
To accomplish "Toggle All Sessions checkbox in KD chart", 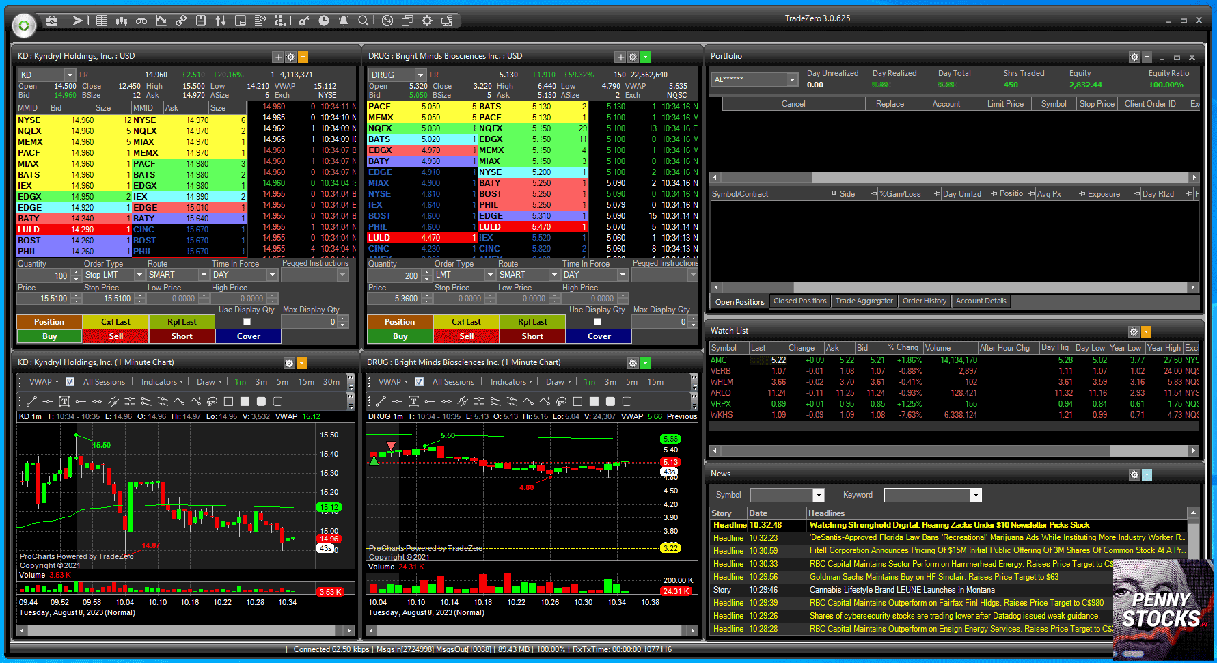I will (70, 382).
